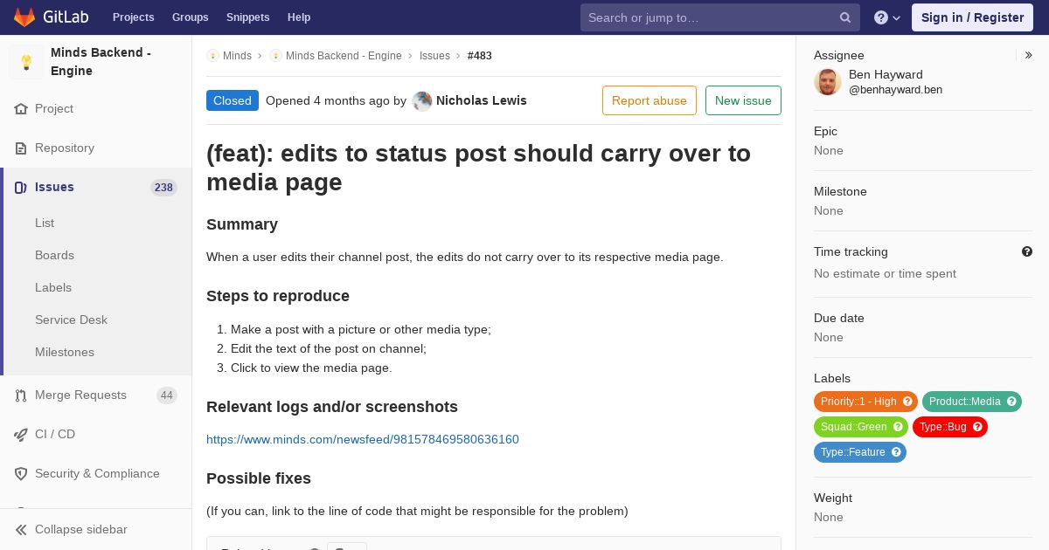1049x550 pixels.
Task: Click the #483 breadcrumb
Action: click(480, 56)
